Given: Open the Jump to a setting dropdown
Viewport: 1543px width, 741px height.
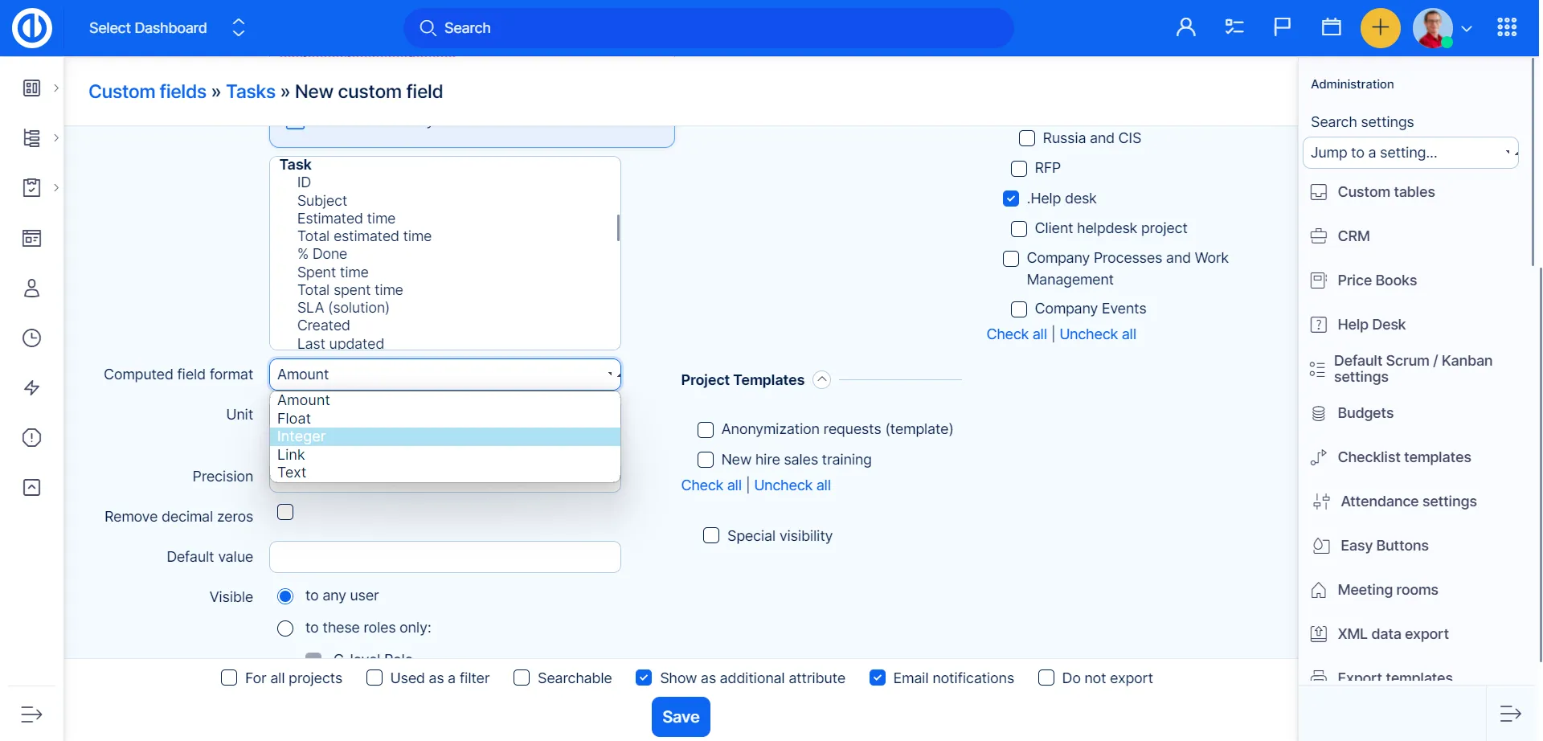Looking at the screenshot, I should 1410,153.
